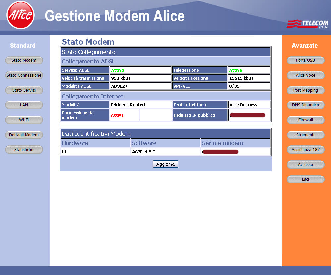Screen dimensions: 331x275
Task: Click the Bridged+Routed mode value
Action: tap(128, 105)
